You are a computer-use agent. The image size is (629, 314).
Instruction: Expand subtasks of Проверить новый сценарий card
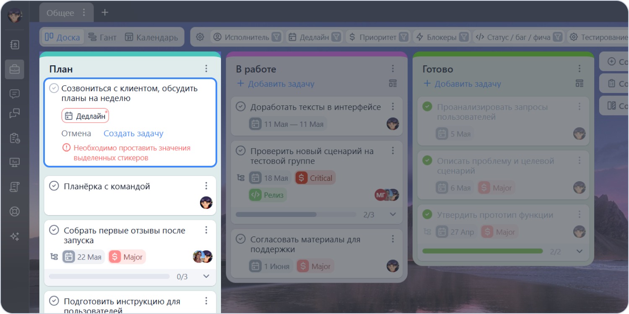393,214
